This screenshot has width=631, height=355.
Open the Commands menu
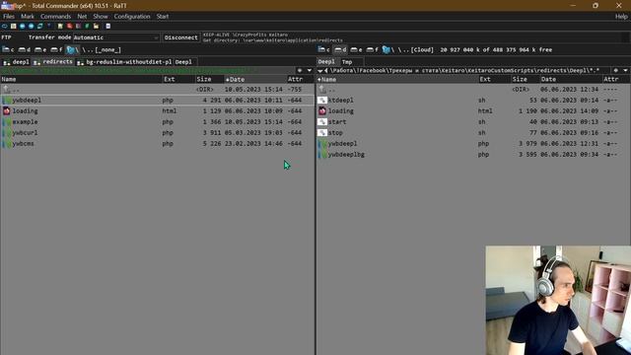(55, 17)
